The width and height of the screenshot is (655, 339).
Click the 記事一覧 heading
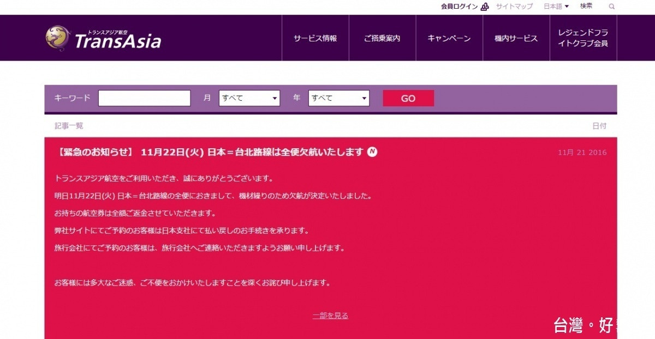pos(69,126)
